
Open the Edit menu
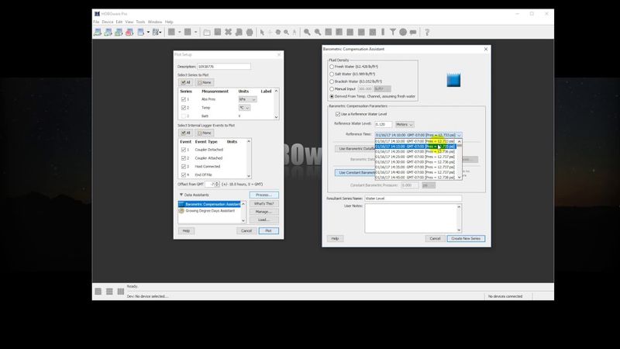tap(119, 22)
